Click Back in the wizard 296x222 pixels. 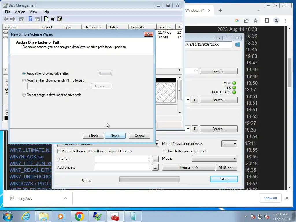(93, 136)
